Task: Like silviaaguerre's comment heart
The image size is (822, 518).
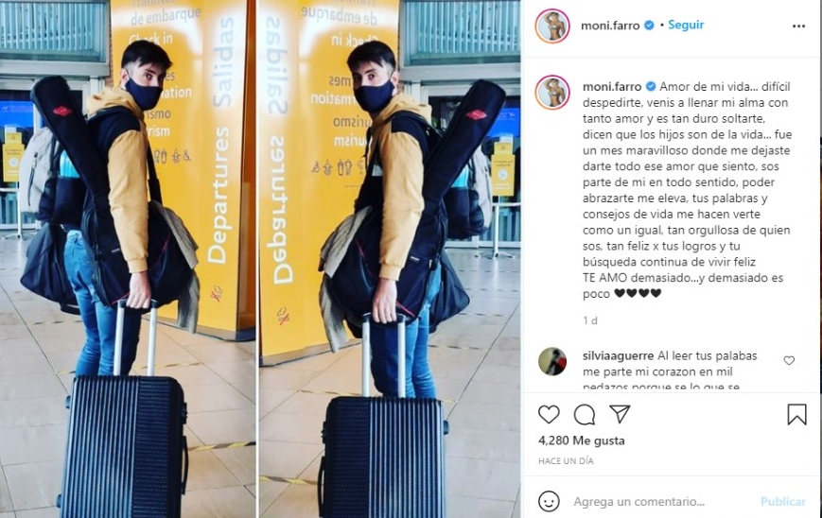Action: click(789, 360)
